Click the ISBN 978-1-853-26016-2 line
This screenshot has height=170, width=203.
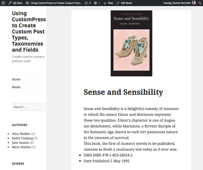[x=108, y=155]
